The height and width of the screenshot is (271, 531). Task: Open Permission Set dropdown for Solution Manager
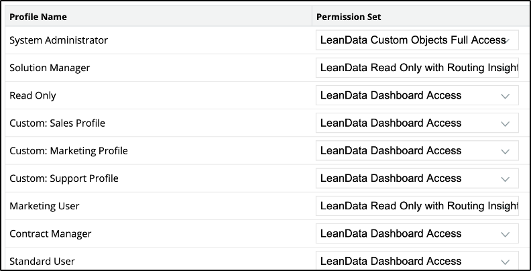(x=417, y=68)
